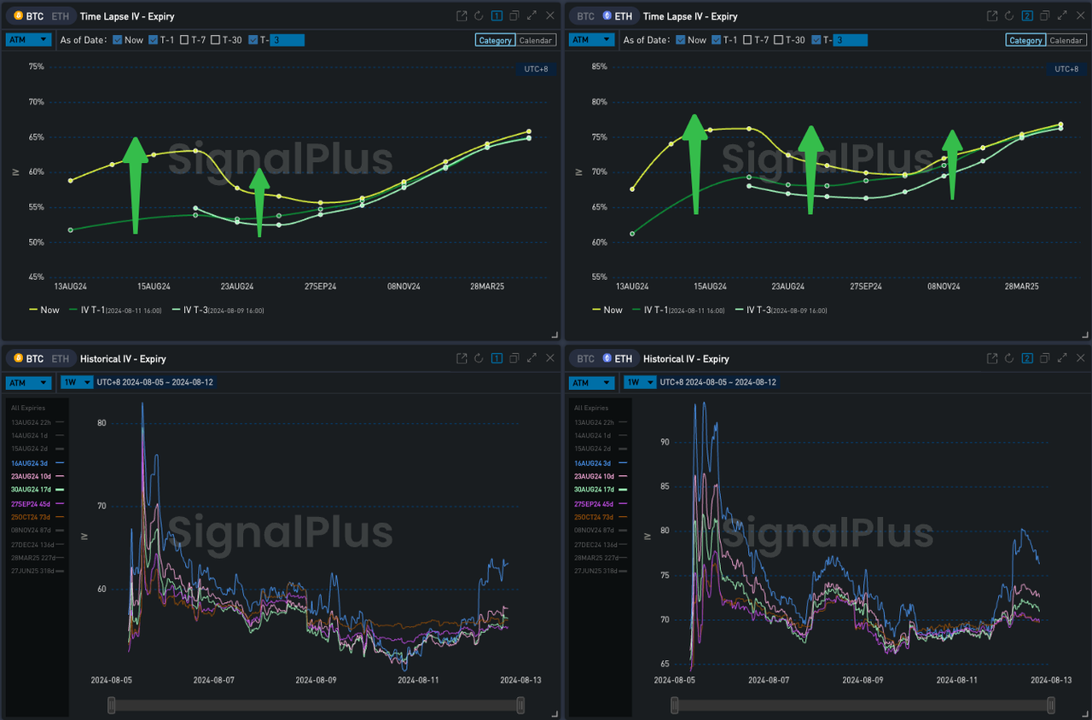
Task: Open ATM dropdown in BTC Time Lapse panel
Action: click(x=29, y=40)
